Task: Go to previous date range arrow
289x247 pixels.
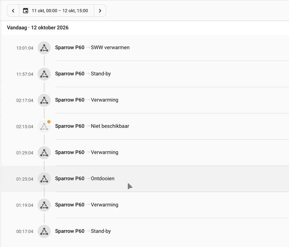Action: [13, 11]
